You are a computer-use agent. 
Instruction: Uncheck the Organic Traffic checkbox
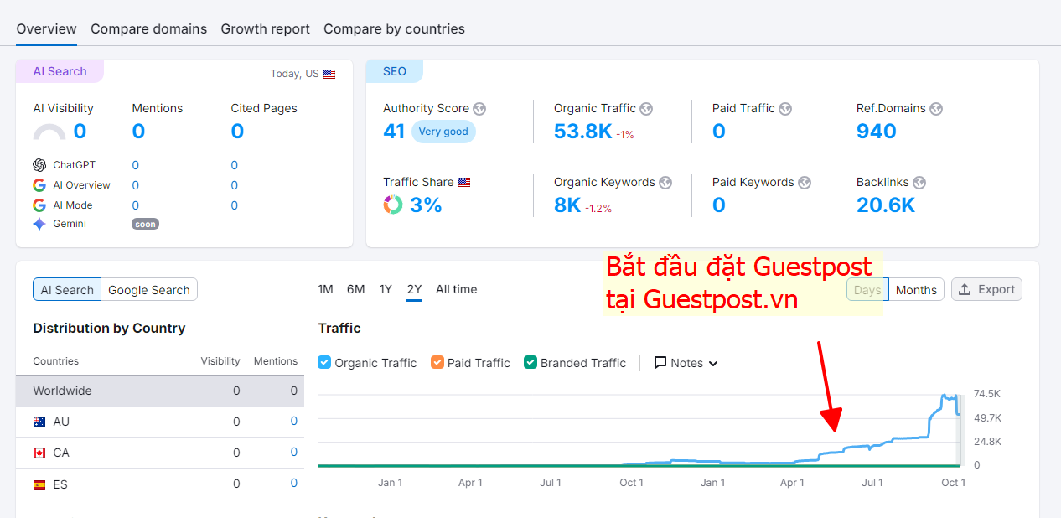(x=325, y=363)
